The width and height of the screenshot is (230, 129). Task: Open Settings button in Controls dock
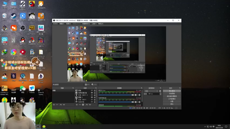pyautogui.click(x=172, y=101)
